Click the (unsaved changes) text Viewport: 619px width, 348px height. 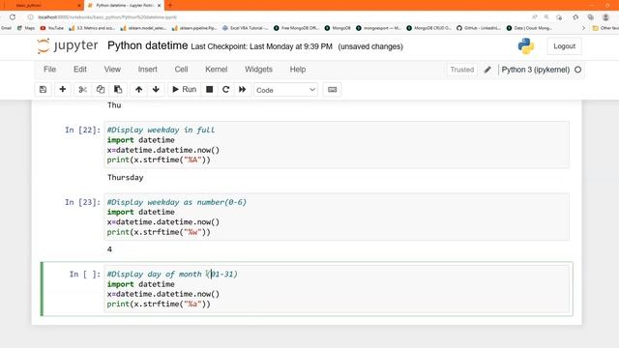point(370,46)
